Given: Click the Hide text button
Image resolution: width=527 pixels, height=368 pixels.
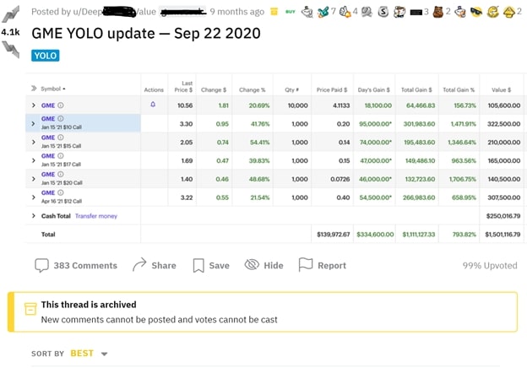Looking at the screenshot, I should tap(274, 265).
